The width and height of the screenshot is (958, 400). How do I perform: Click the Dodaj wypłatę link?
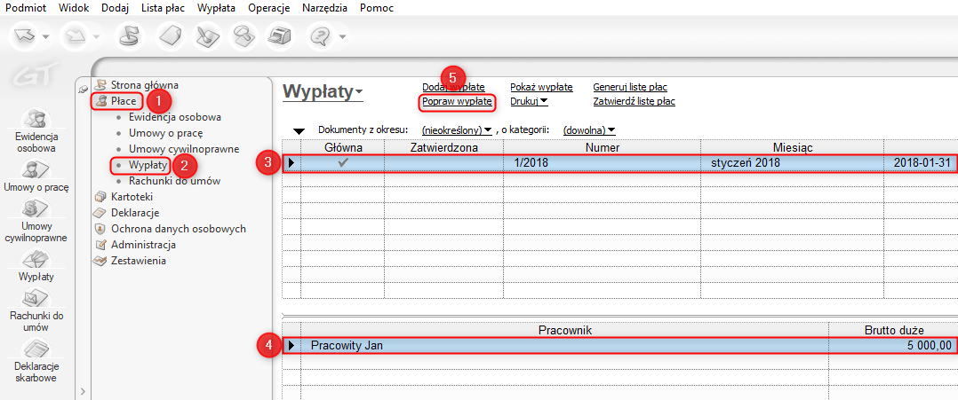pos(453,87)
